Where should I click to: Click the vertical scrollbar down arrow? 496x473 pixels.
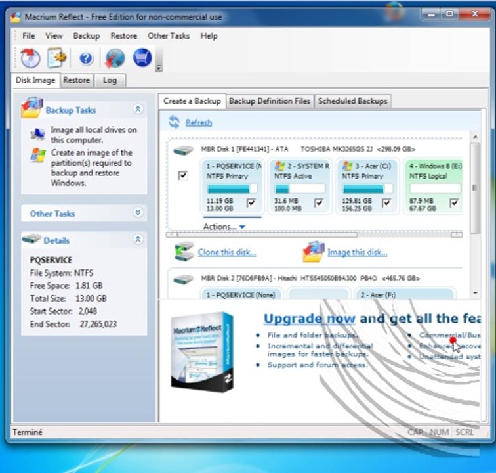(475, 293)
